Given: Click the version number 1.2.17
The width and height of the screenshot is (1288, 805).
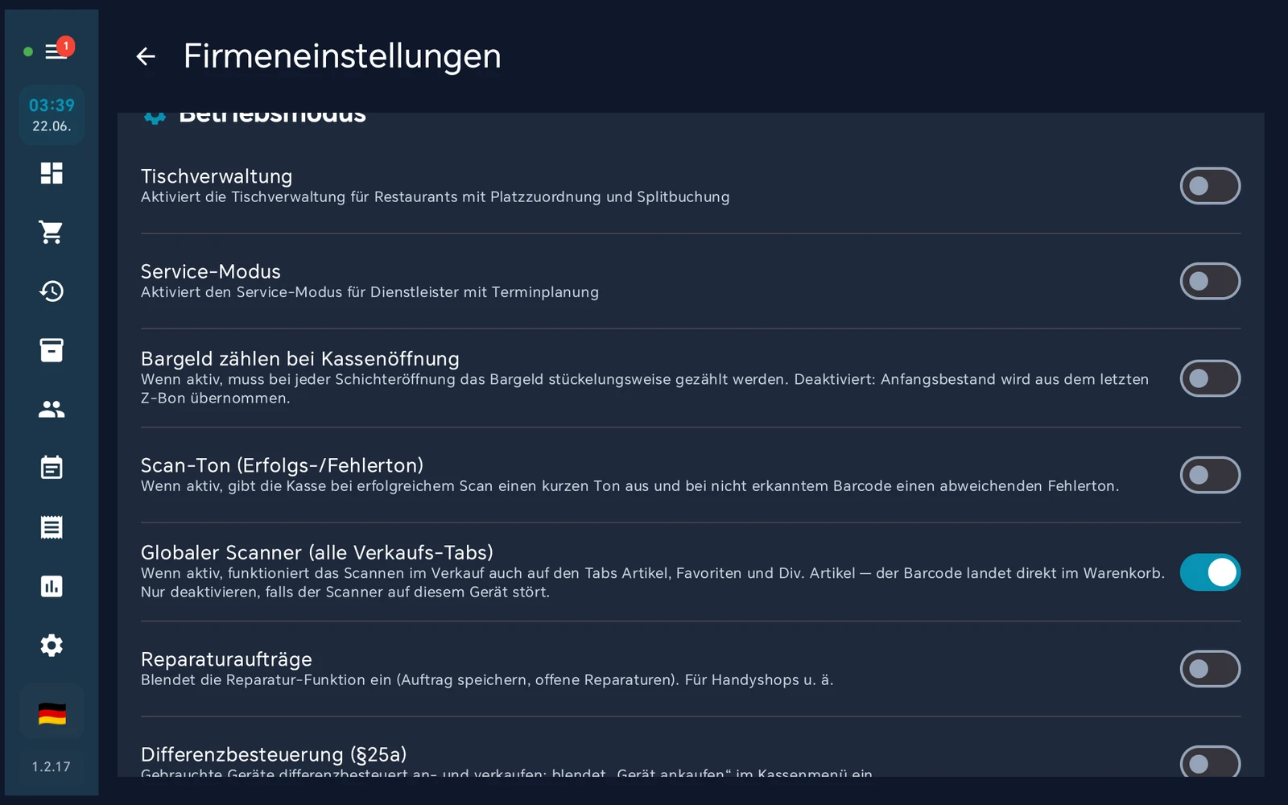Looking at the screenshot, I should point(52,766).
